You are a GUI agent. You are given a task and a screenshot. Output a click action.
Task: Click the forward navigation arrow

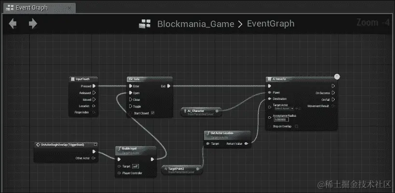tap(33, 24)
